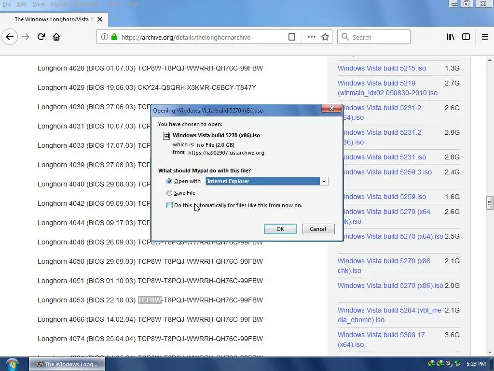This screenshot has height=371, width=494.
Task: Click the iso file icon in dialog
Action: click(166, 136)
